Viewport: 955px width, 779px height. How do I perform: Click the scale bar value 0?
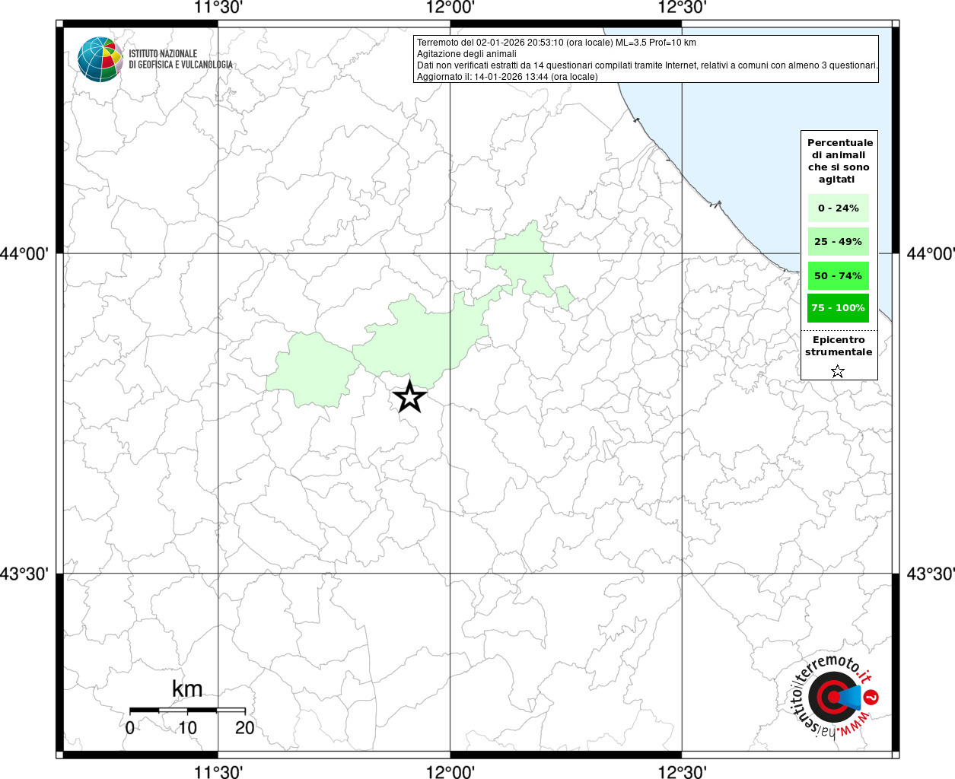[x=130, y=727]
